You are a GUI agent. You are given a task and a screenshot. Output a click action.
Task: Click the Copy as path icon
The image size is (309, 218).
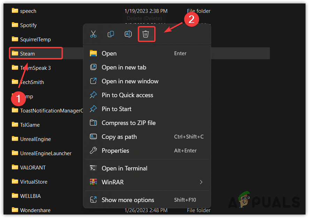pyautogui.click(x=93, y=136)
